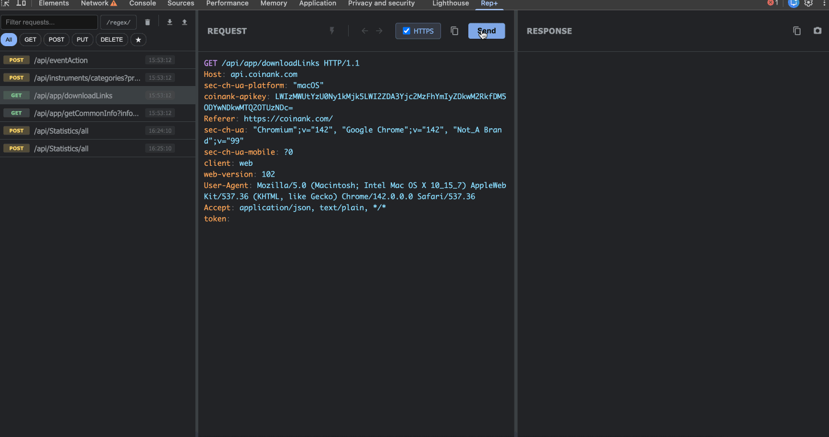The image size is (829, 437).
Task: Send the request with the Send button
Action: pyautogui.click(x=487, y=31)
